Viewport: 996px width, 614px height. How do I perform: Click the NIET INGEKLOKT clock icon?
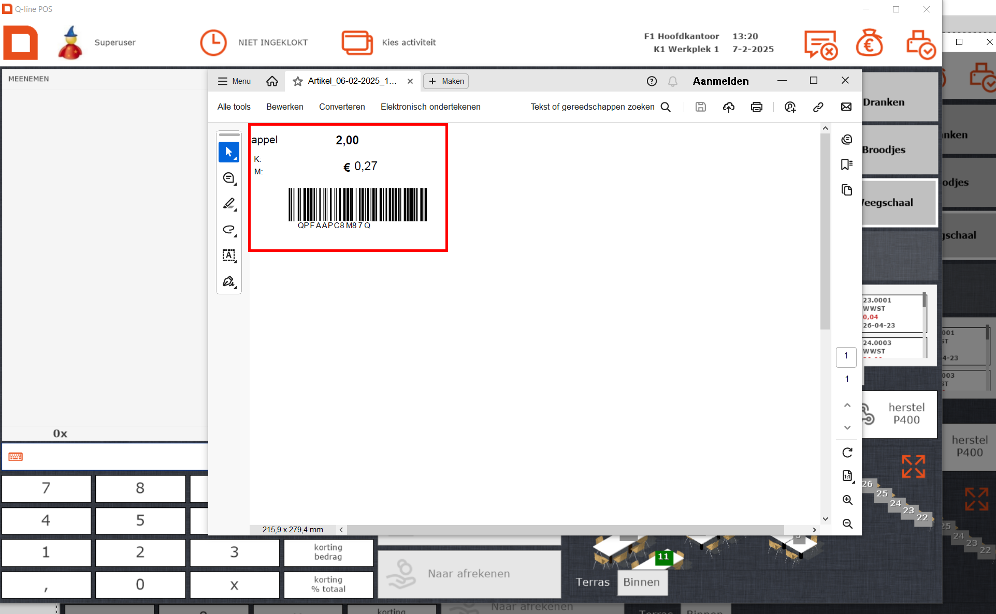[213, 43]
